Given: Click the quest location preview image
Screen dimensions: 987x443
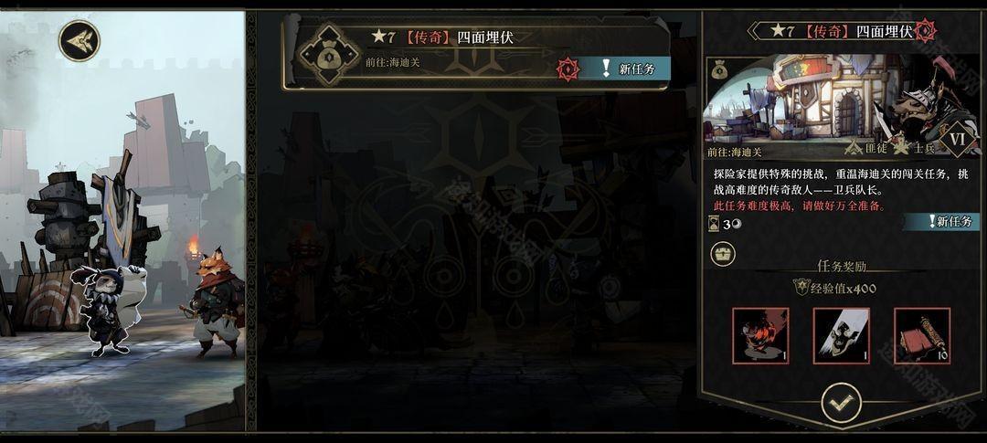Looking at the screenshot, I should click(x=842, y=105).
